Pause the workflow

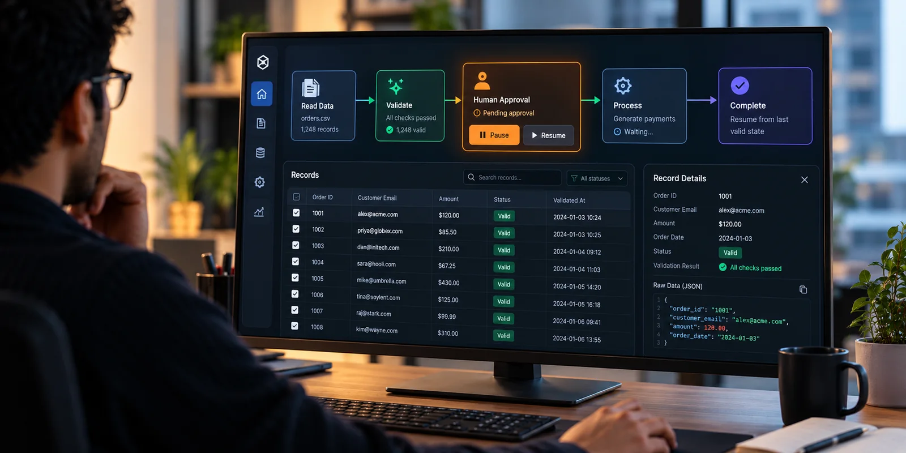coord(494,135)
